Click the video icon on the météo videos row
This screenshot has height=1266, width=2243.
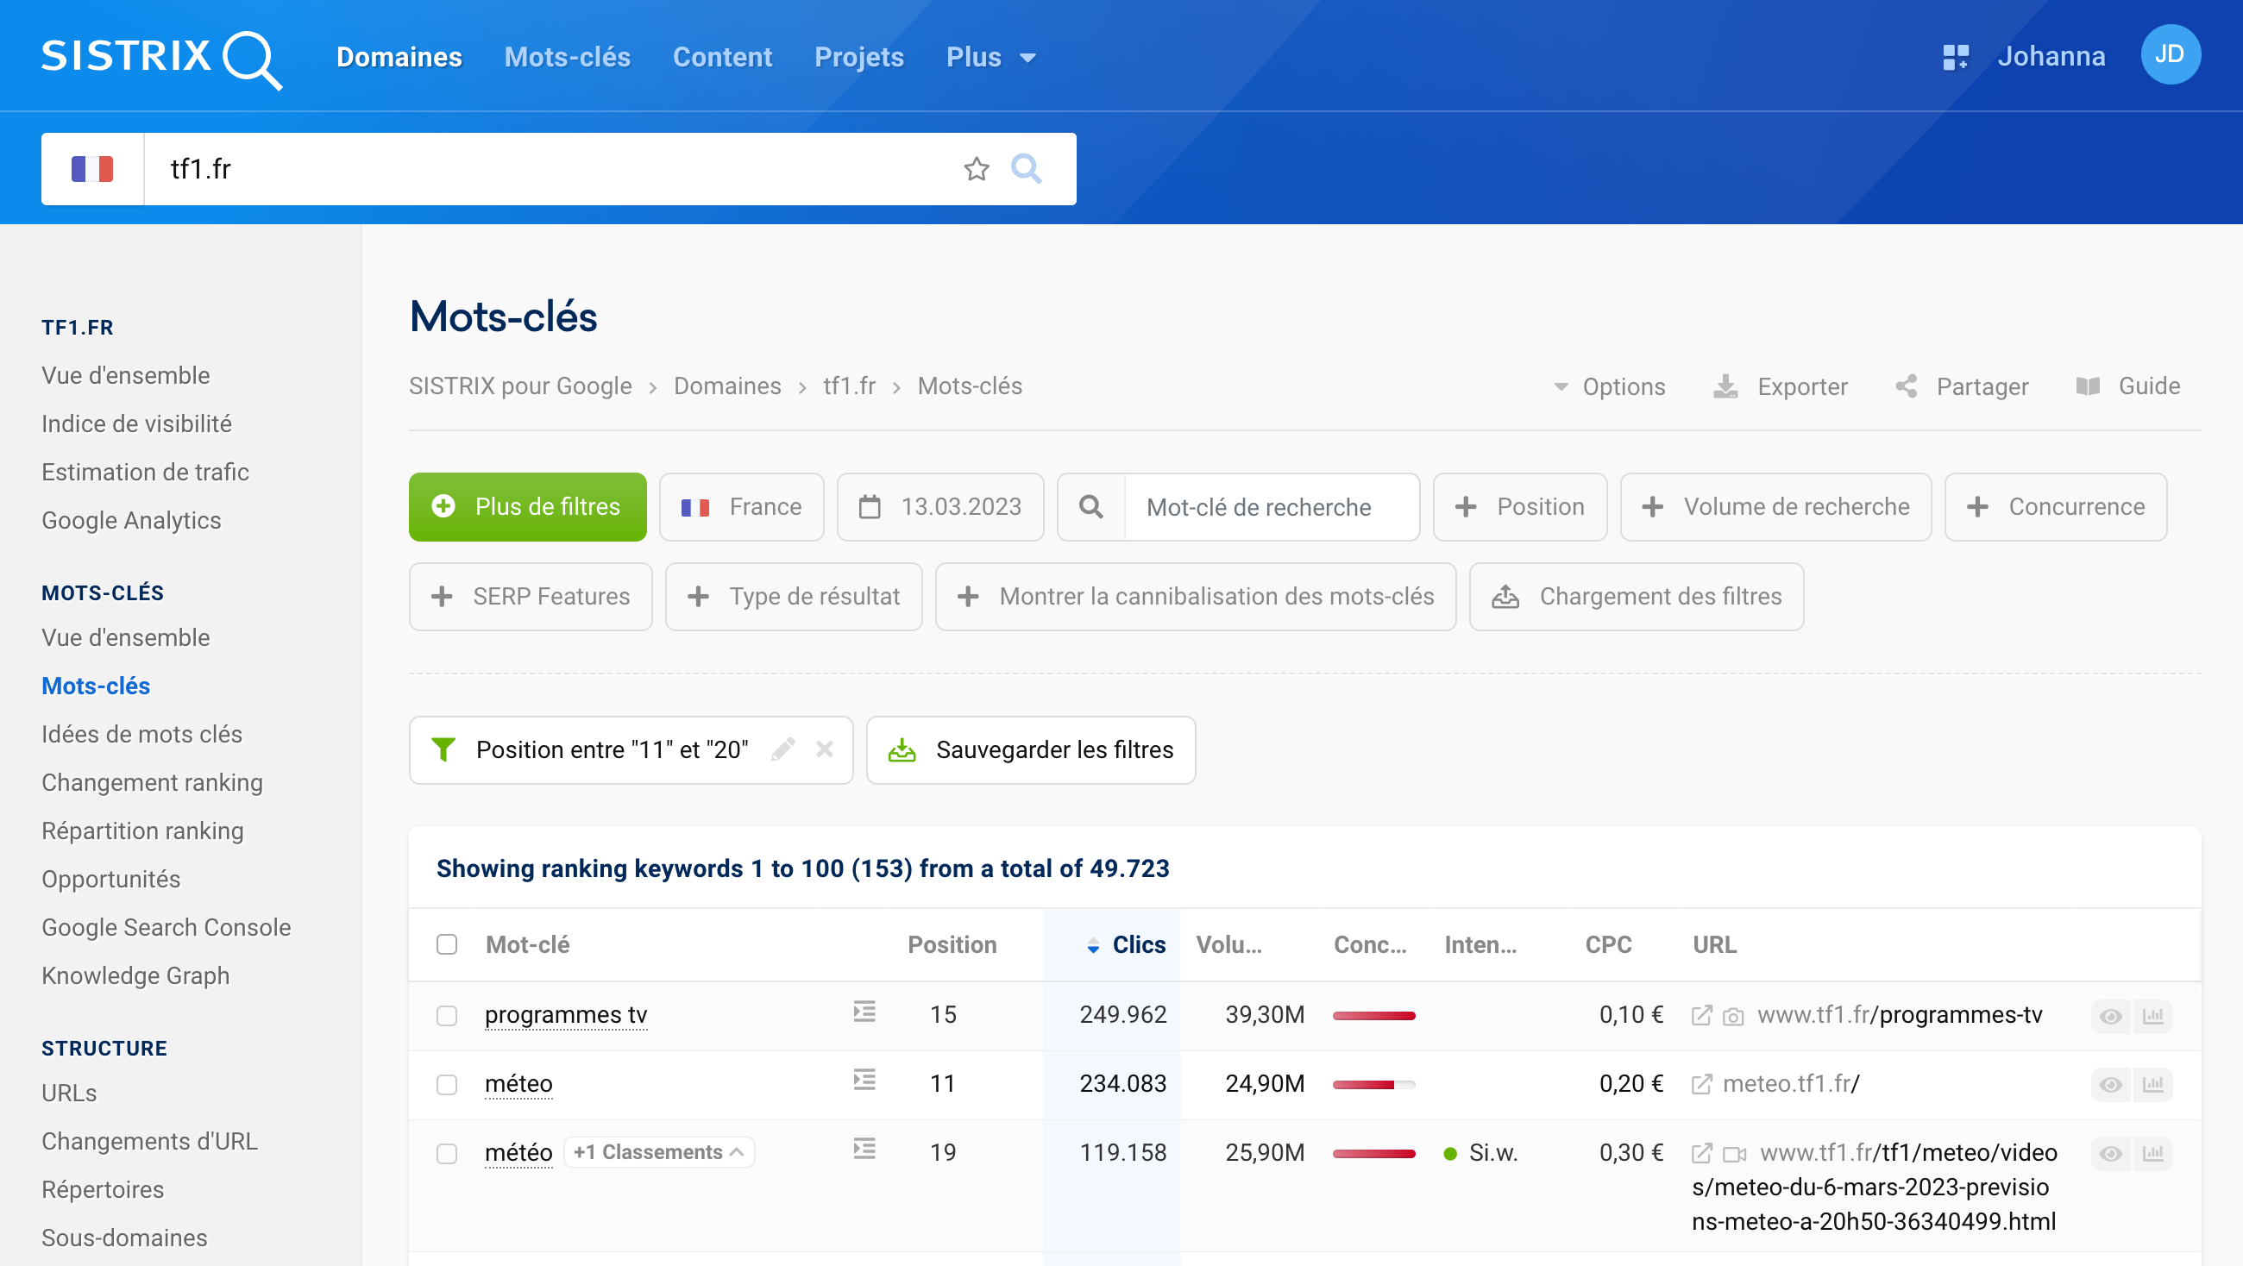(x=1735, y=1155)
